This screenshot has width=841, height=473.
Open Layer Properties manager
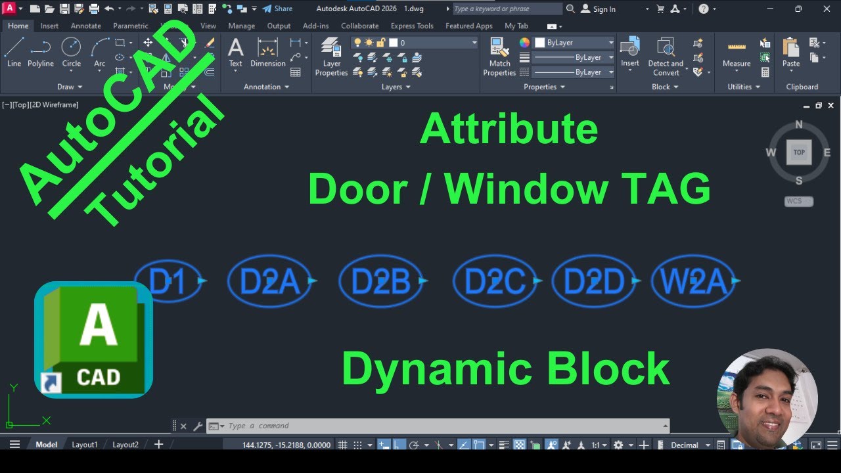[331, 57]
